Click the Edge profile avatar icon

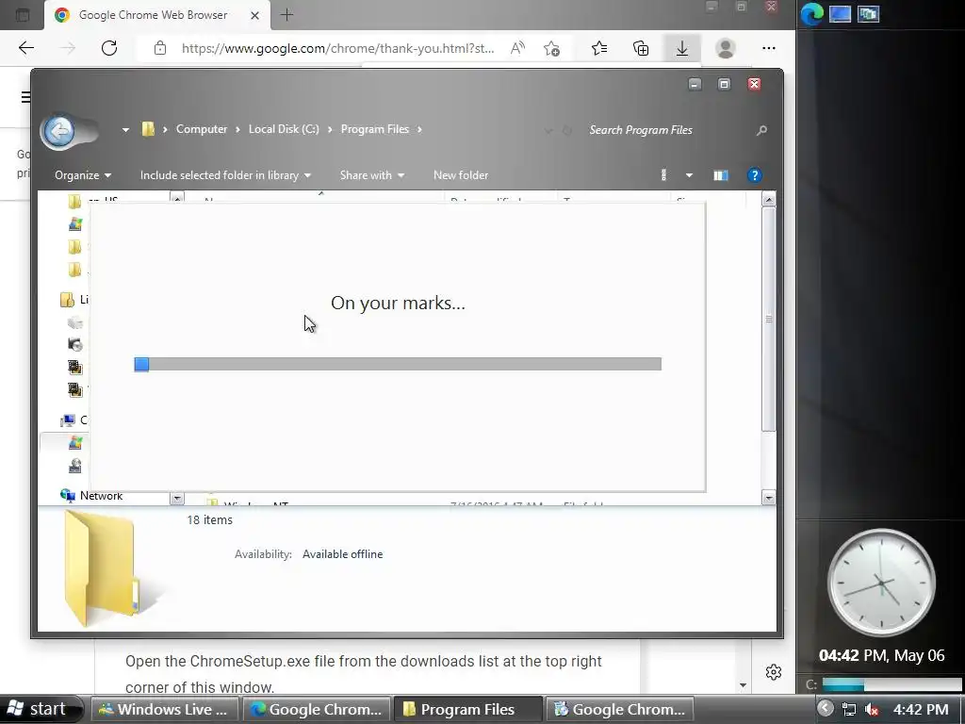coord(726,48)
